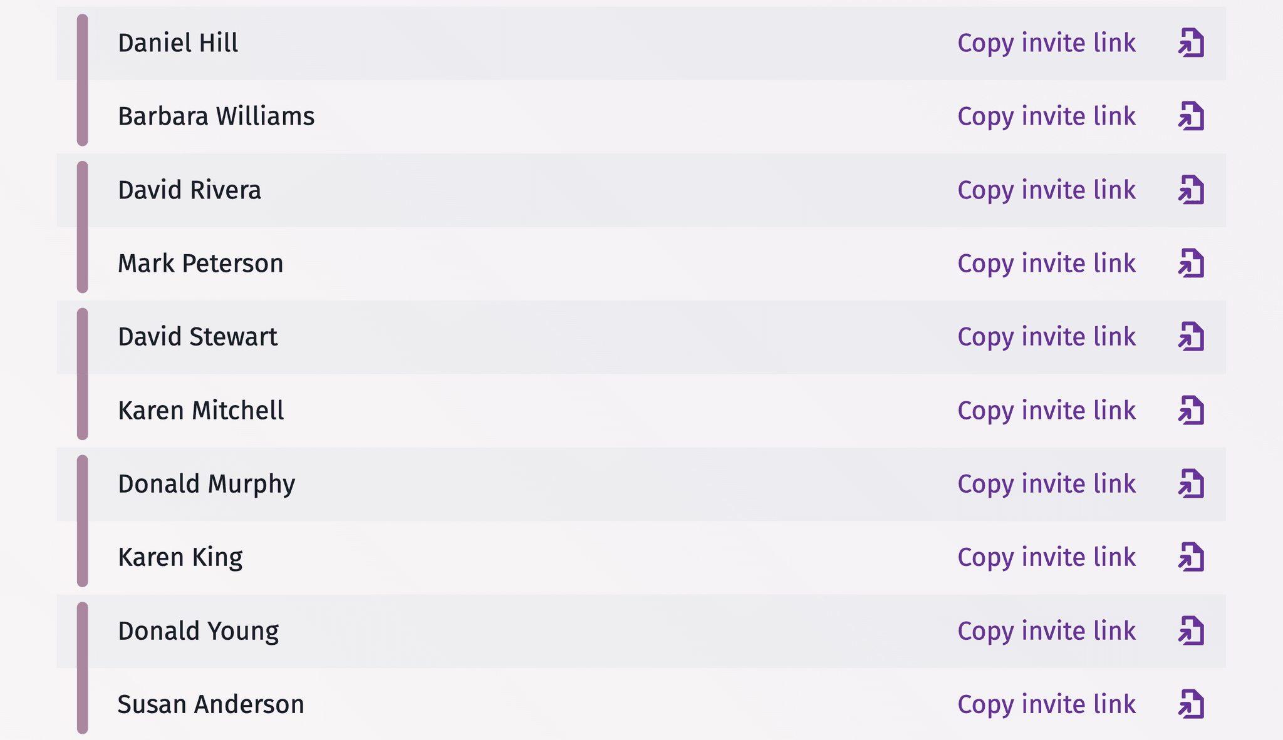Click the export icon beside David Stewart

pyautogui.click(x=1191, y=337)
